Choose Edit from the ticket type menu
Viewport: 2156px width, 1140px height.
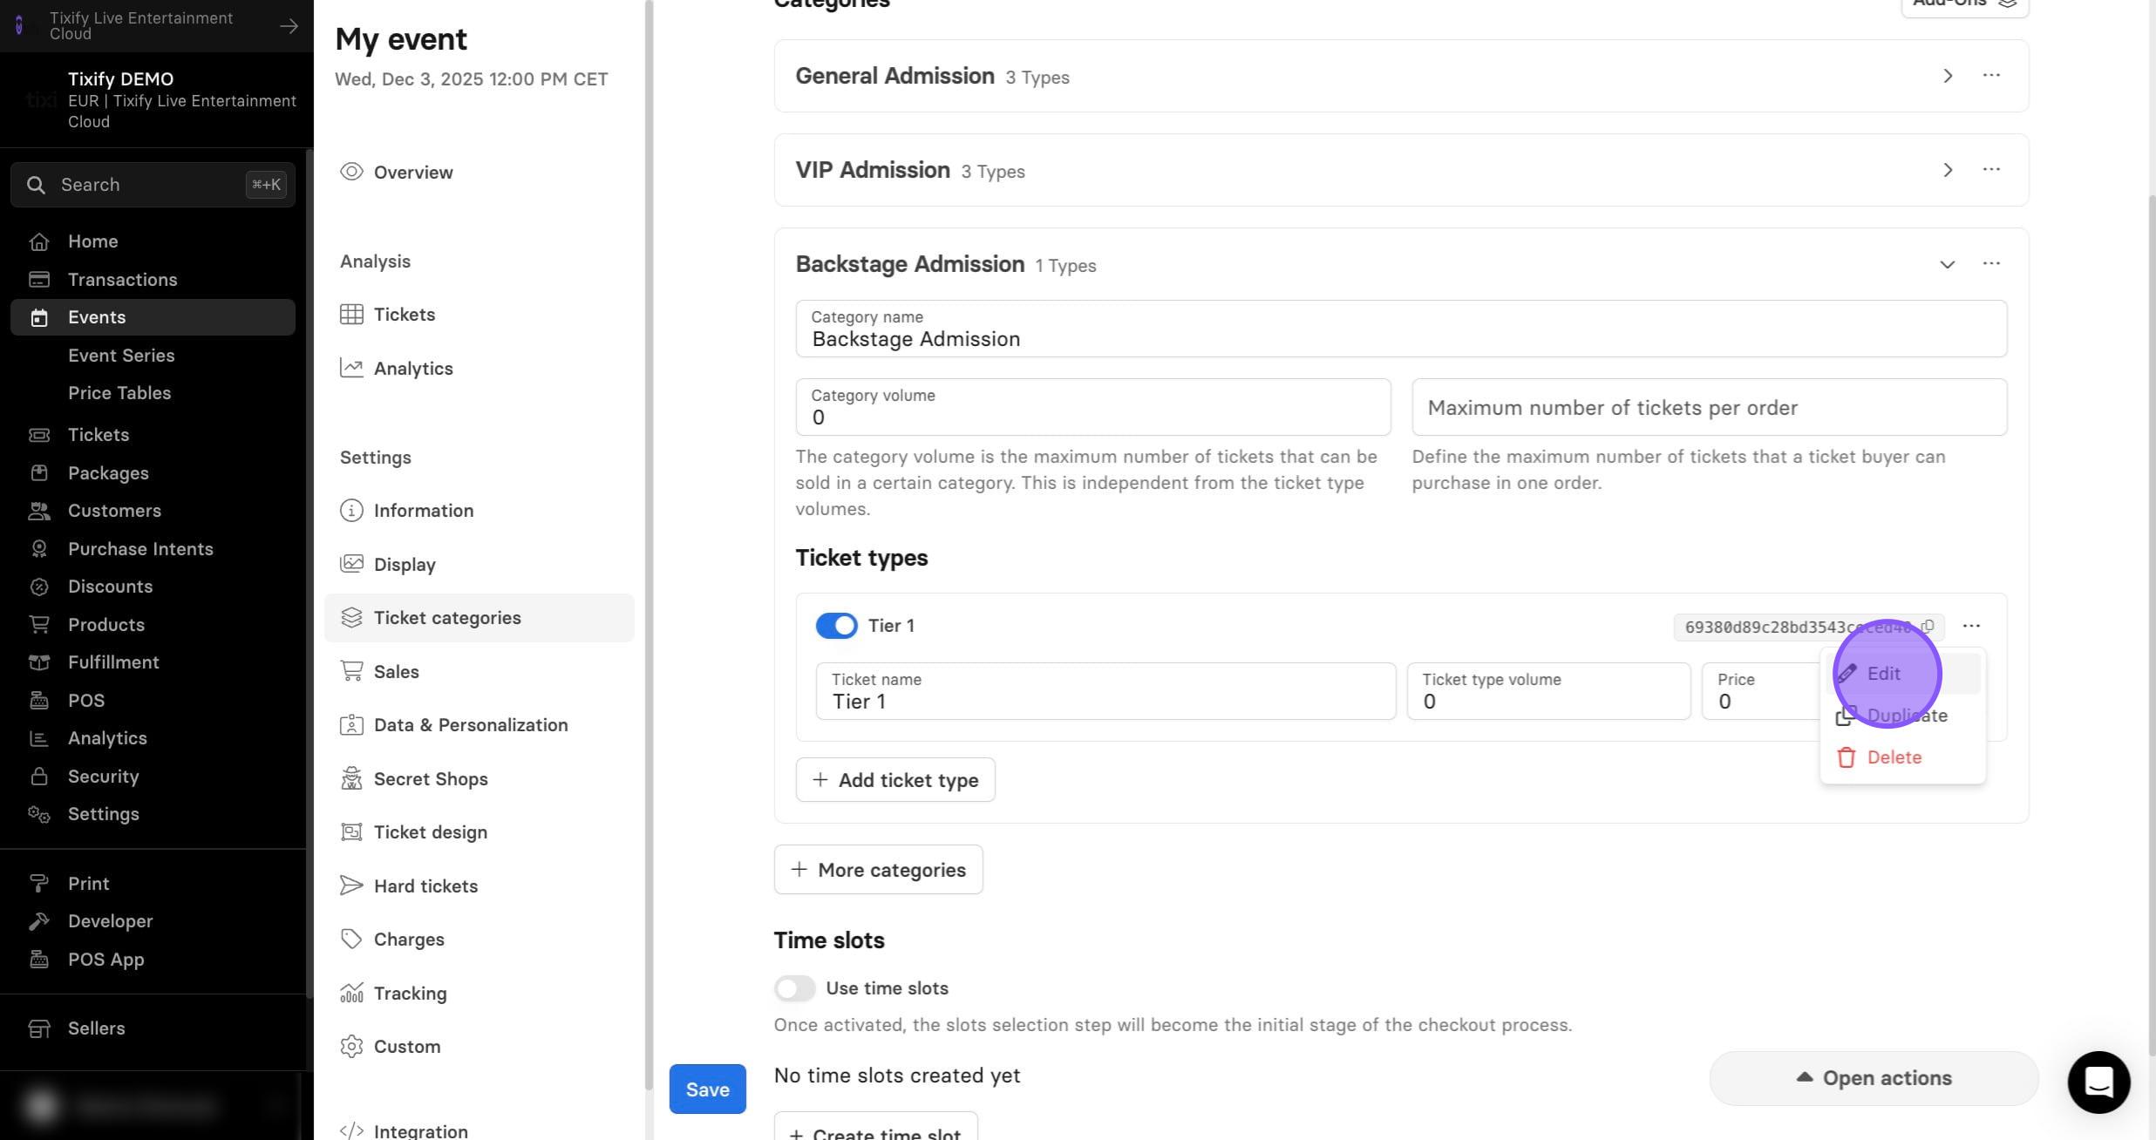[x=1903, y=674]
